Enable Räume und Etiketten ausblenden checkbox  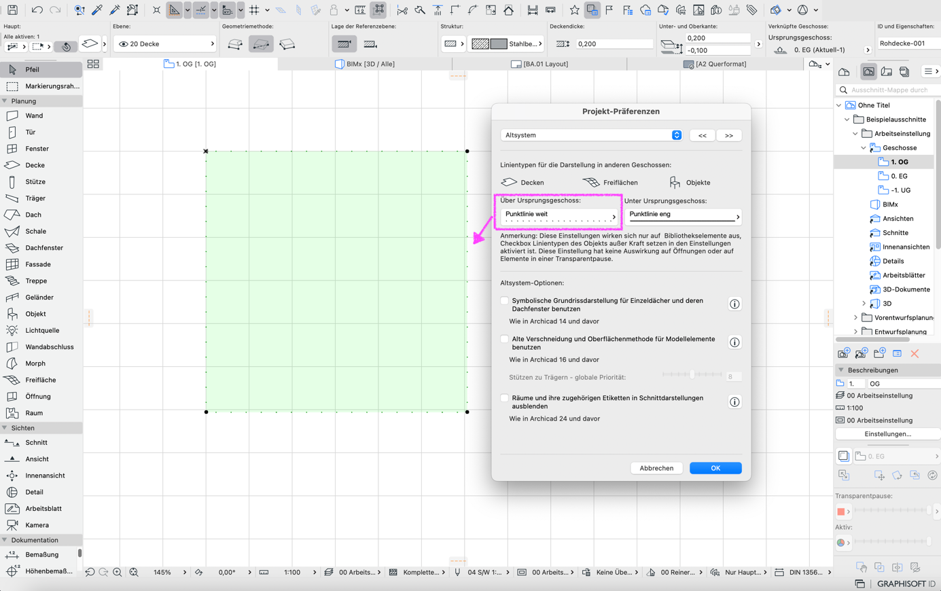point(504,398)
